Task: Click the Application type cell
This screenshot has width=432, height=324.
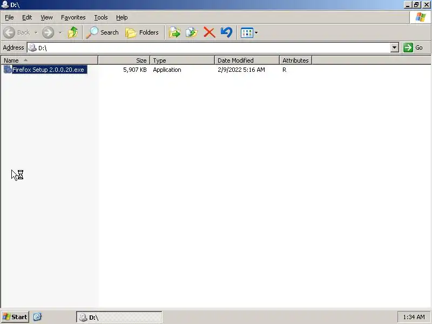Action: [x=167, y=70]
